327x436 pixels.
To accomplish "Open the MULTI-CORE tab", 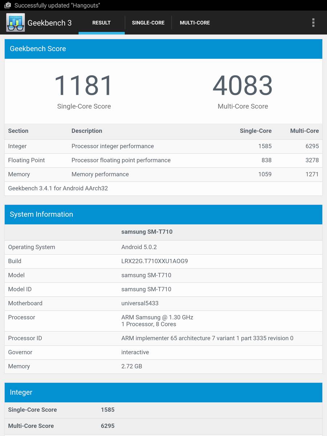I will pos(195,23).
